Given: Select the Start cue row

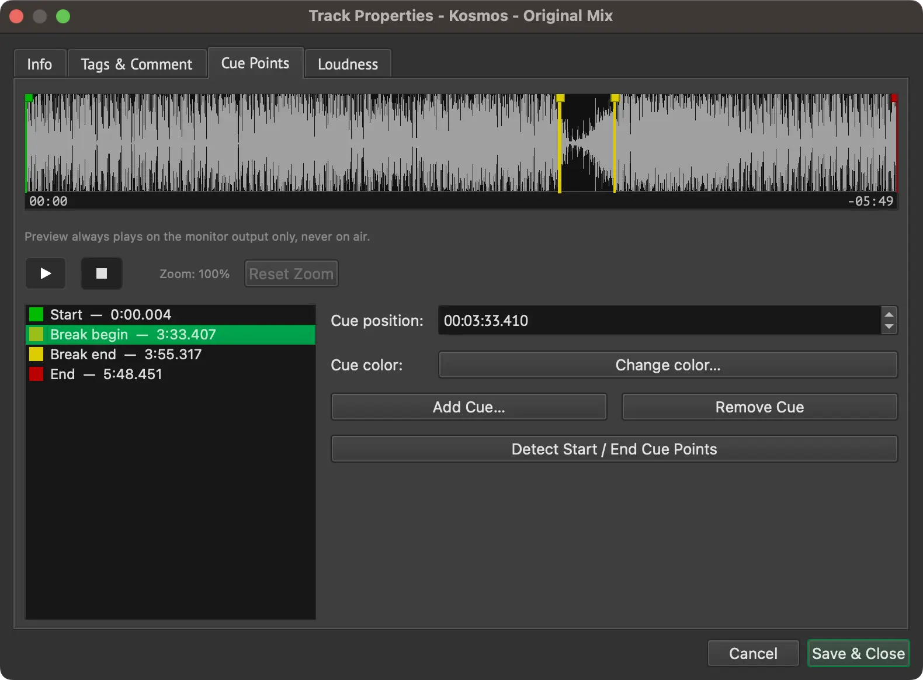Looking at the screenshot, I should point(171,314).
